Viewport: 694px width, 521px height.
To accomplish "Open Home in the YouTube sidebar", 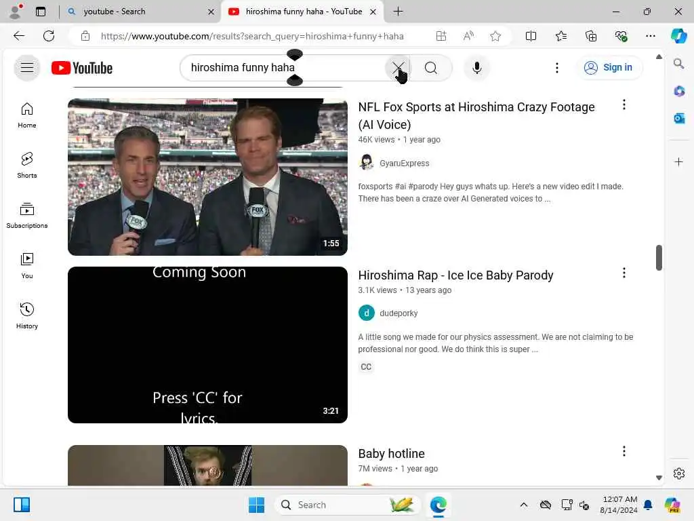I will click(x=27, y=115).
